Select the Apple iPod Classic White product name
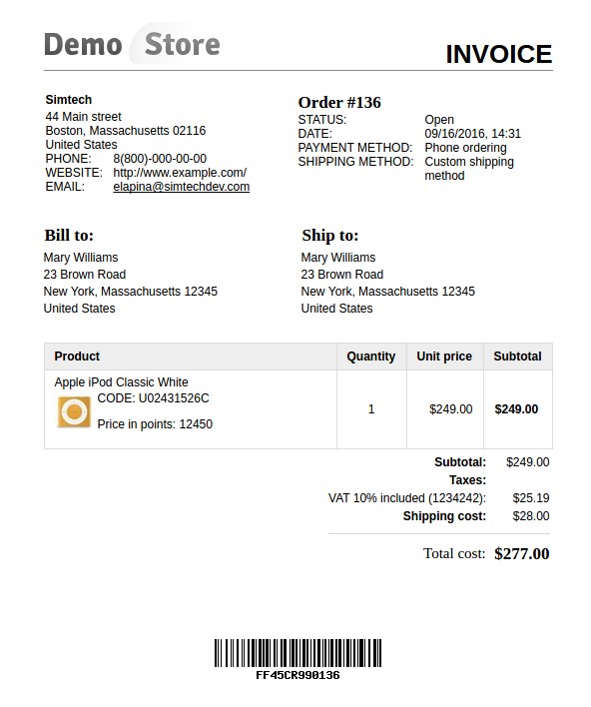The width and height of the screenshot is (591, 707). [x=121, y=381]
